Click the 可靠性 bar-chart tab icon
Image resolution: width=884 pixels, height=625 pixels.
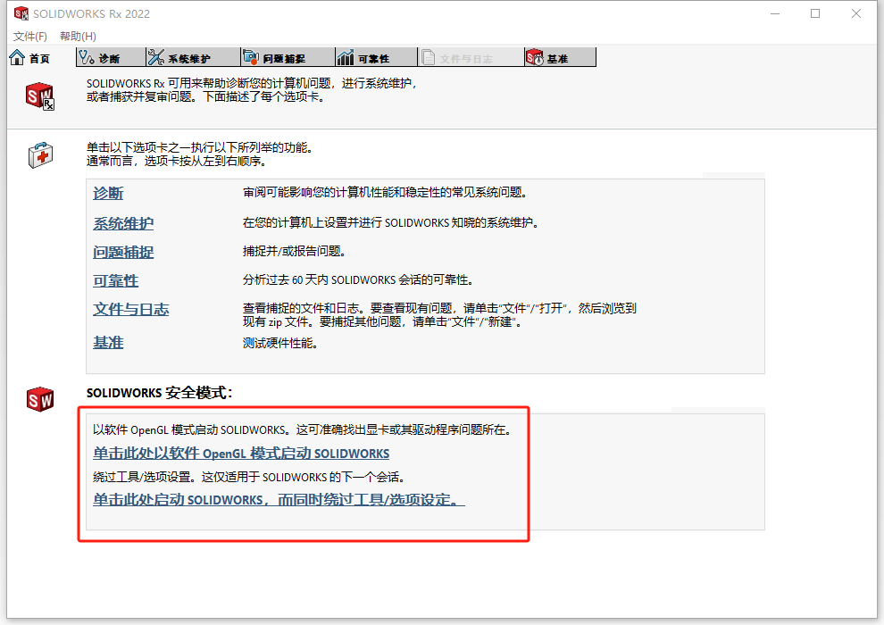tap(346, 56)
